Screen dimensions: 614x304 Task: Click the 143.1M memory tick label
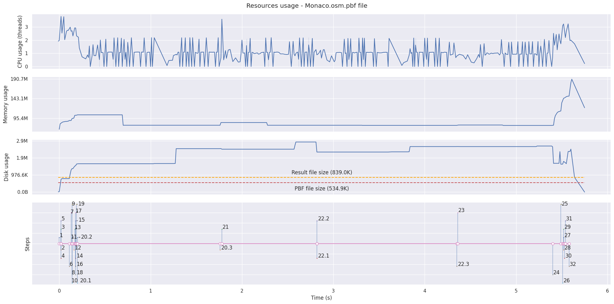pos(19,99)
